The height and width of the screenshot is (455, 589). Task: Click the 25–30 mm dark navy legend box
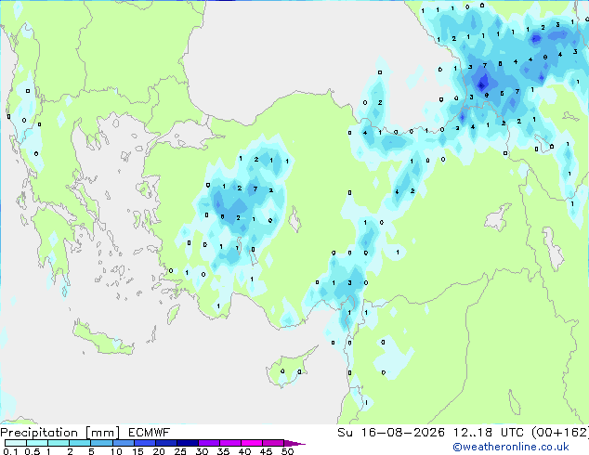[187, 443]
